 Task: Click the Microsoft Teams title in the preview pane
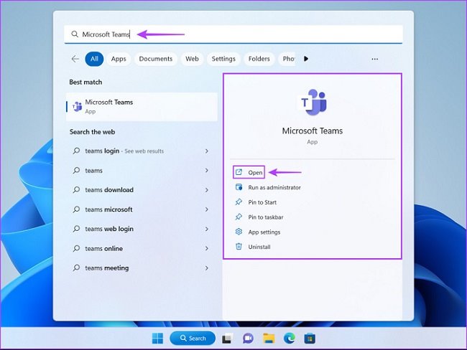pyautogui.click(x=313, y=131)
